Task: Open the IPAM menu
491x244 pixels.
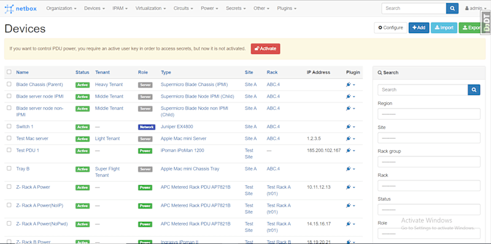Action: [x=120, y=9]
